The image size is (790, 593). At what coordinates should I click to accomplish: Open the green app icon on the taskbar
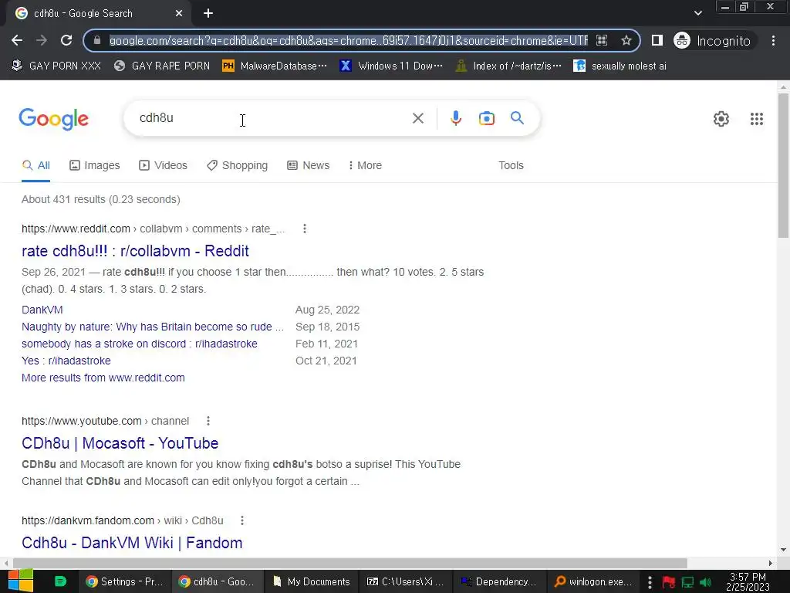[x=60, y=581]
